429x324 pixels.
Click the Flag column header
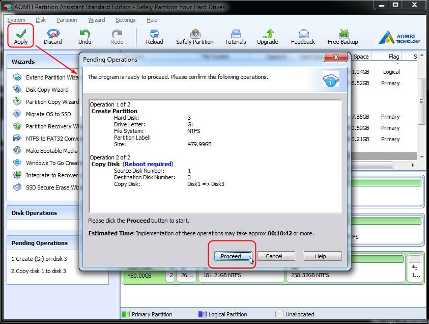tap(394, 57)
